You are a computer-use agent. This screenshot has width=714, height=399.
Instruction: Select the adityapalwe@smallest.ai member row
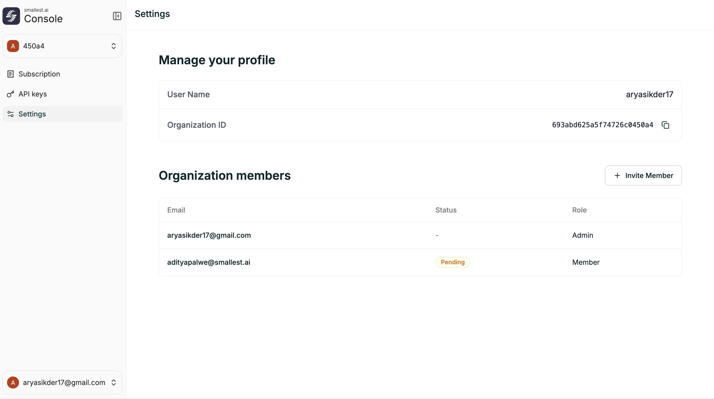(209, 262)
